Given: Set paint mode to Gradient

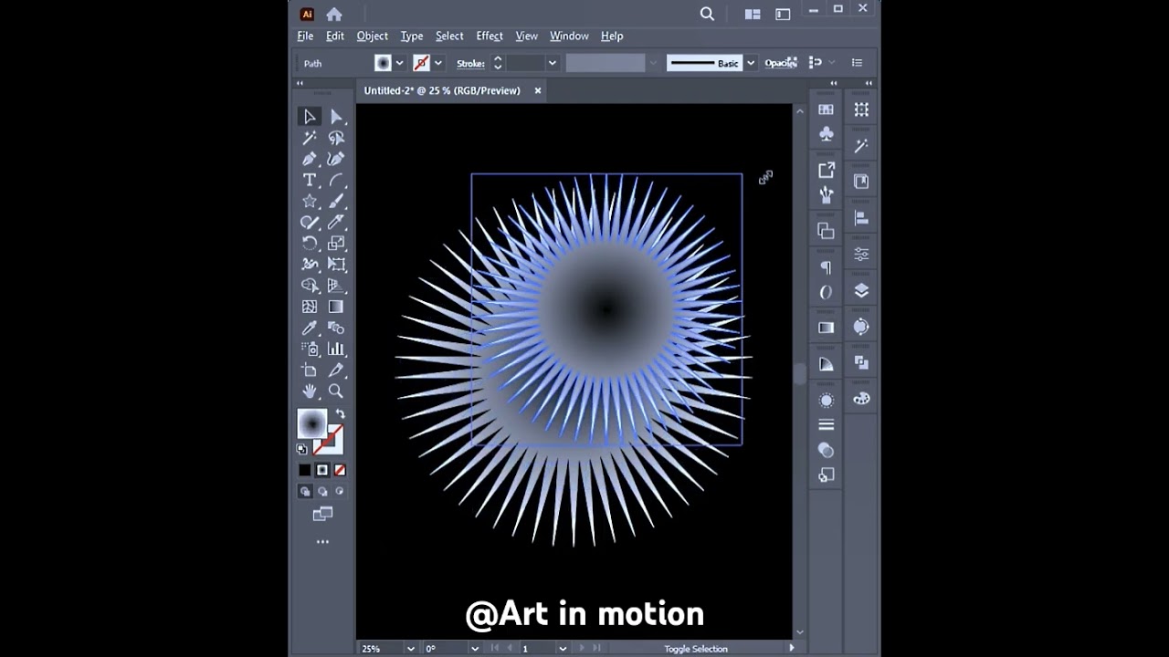Looking at the screenshot, I should click(x=322, y=470).
